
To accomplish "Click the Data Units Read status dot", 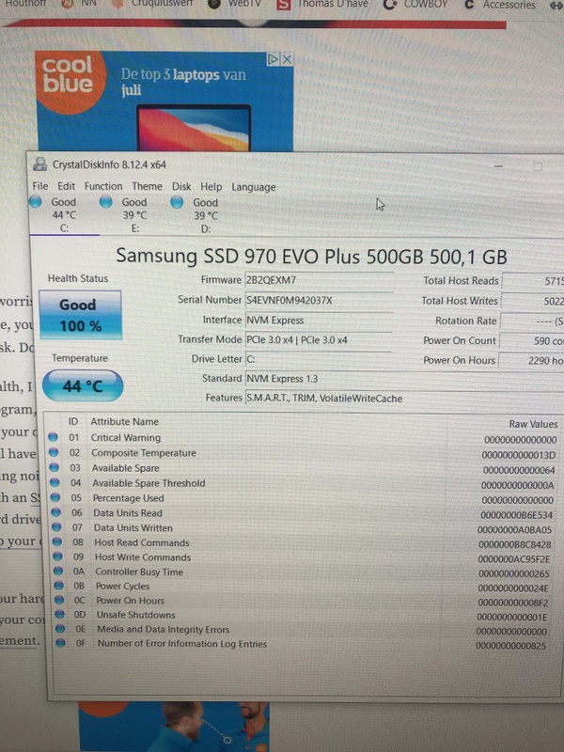I will [x=56, y=512].
